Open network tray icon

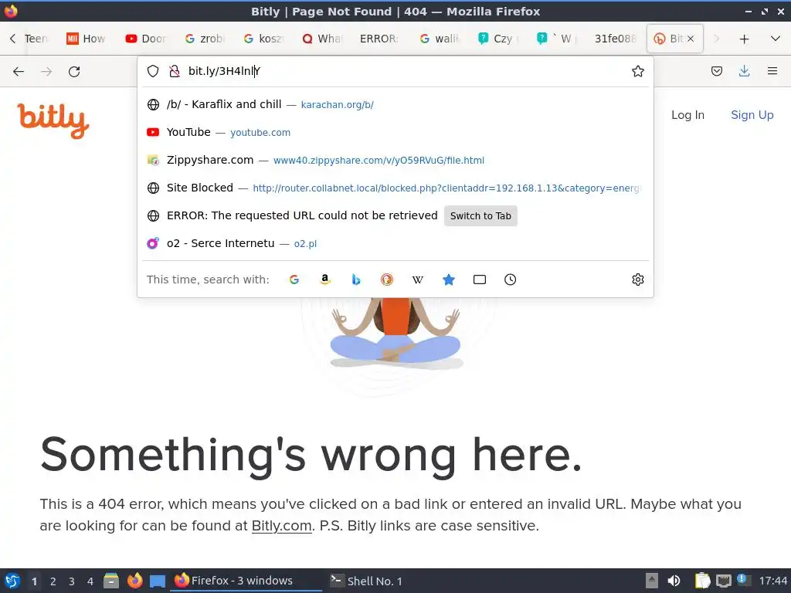point(723,581)
